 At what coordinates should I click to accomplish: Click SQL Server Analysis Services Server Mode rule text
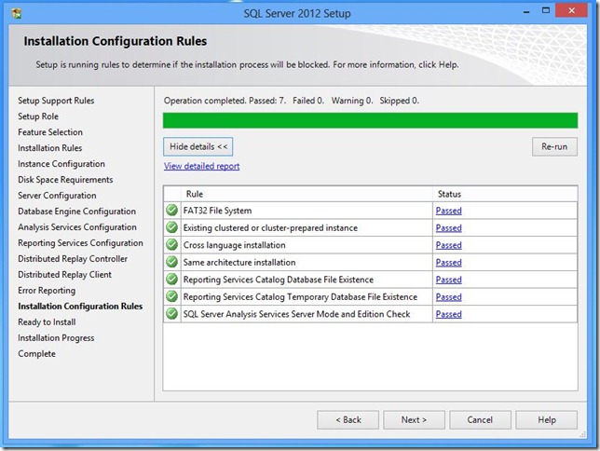point(296,314)
